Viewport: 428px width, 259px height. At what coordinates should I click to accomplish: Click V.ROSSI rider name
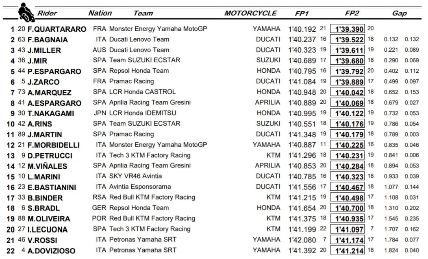coord(42,240)
